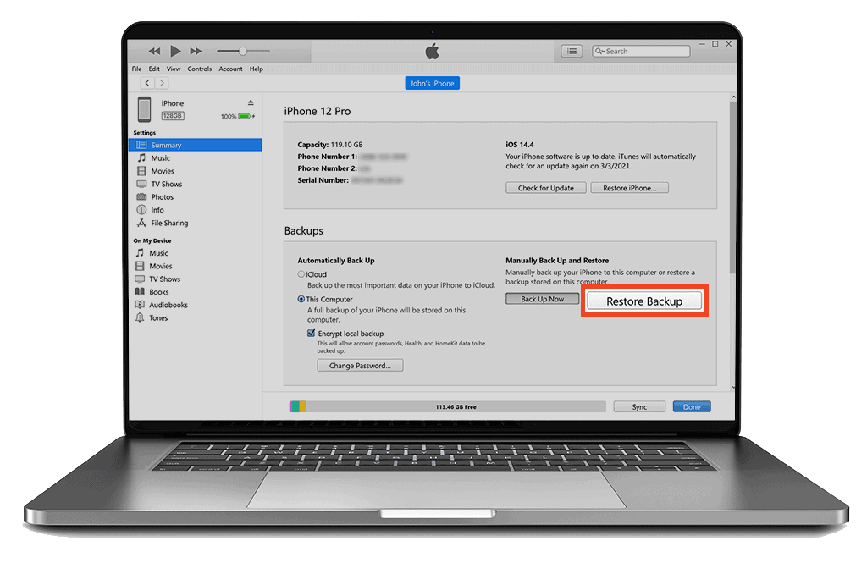
Task: Click the Restore Backup button
Action: click(x=644, y=301)
